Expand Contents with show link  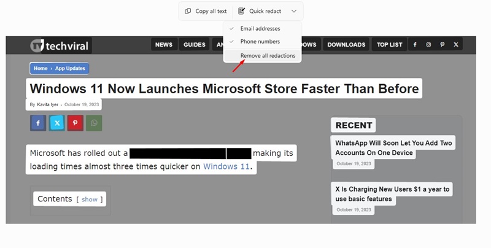point(90,200)
